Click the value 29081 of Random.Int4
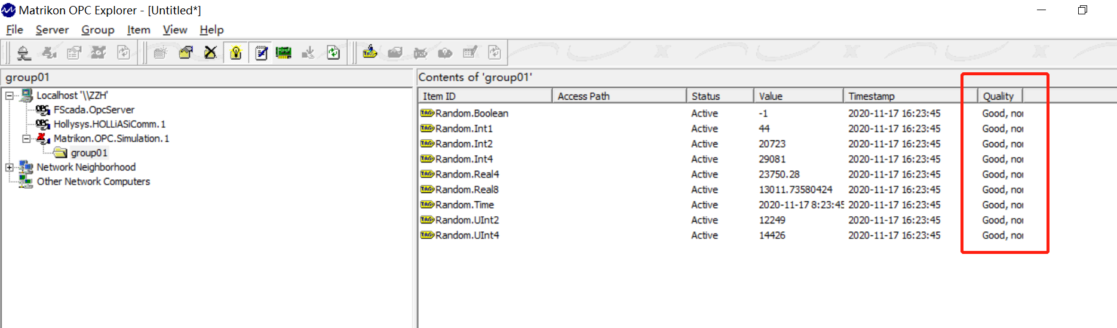 point(772,159)
